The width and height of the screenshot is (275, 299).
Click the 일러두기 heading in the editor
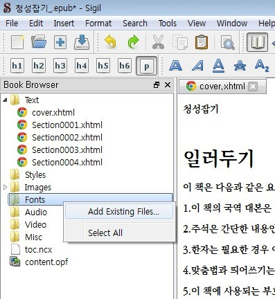click(x=218, y=158)
